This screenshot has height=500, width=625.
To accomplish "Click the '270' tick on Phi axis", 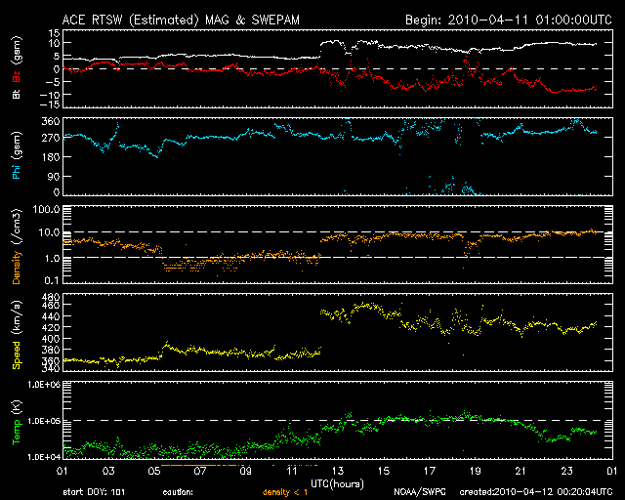I will point(51,139).
